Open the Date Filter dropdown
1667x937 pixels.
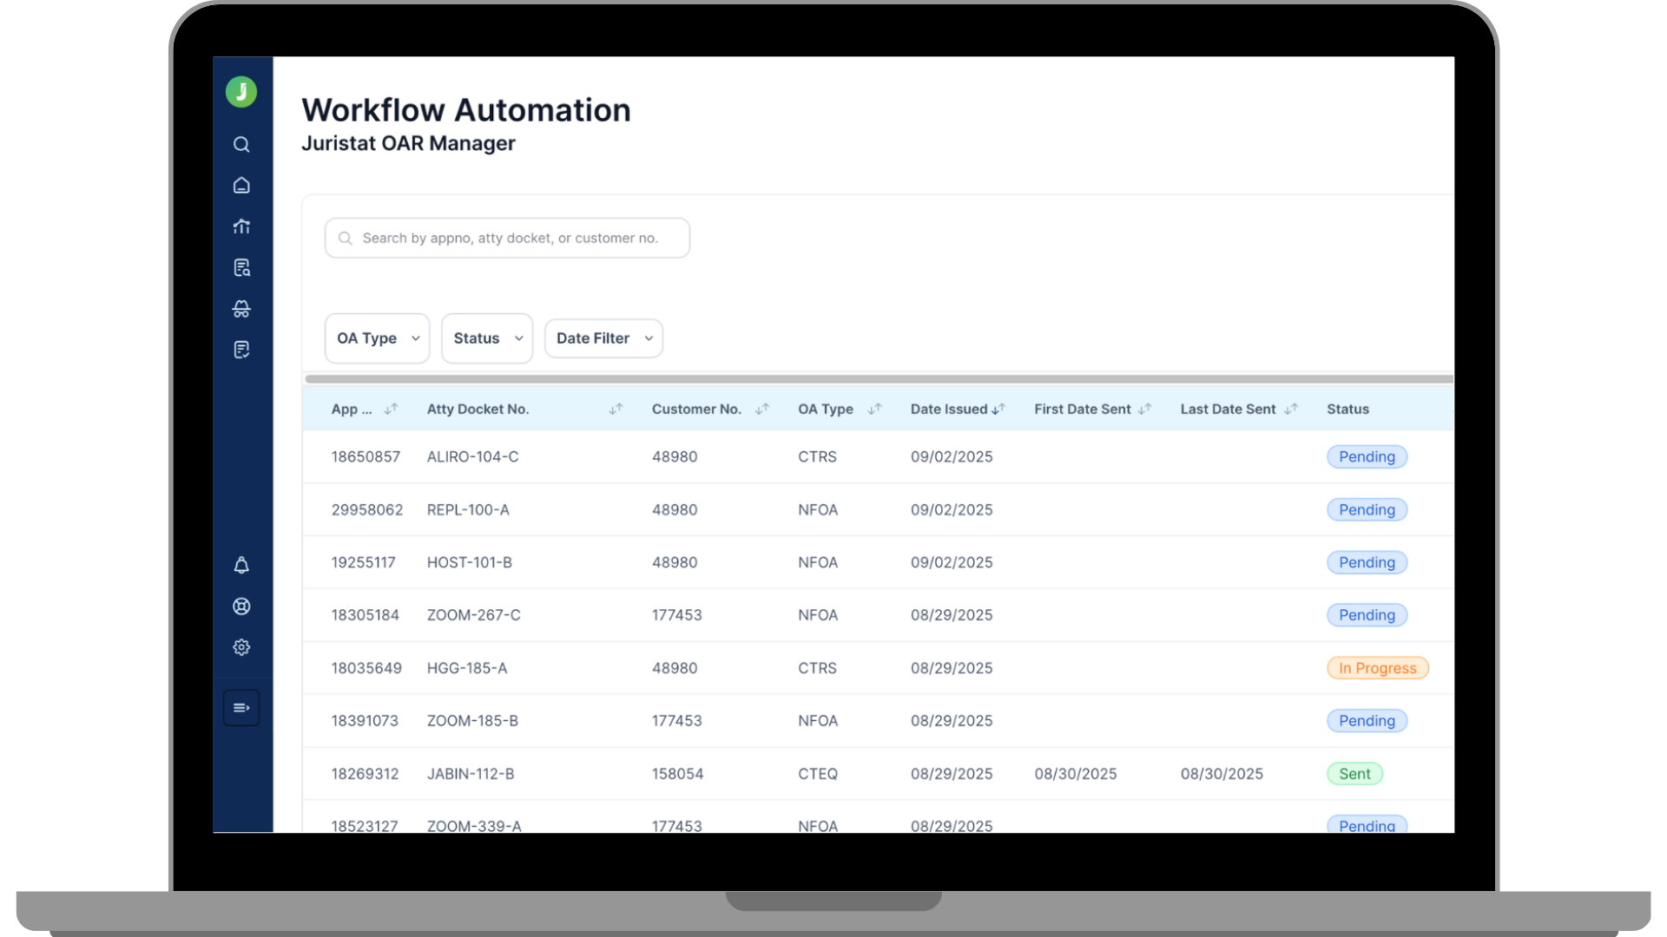[x=603, y=338]
